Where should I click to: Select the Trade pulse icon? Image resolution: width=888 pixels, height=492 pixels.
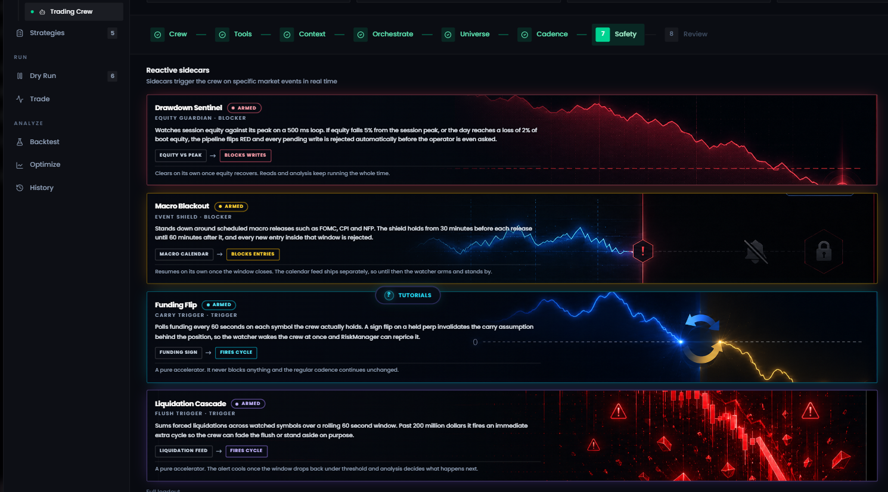tap(20, 99)
